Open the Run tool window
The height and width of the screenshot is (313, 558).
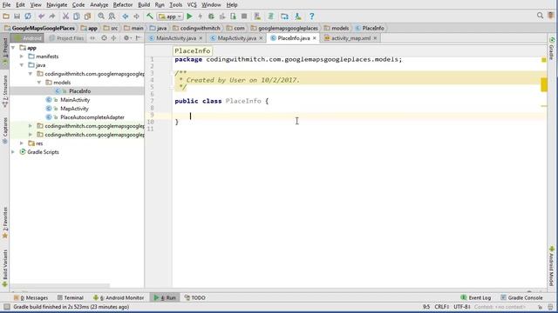165,297
